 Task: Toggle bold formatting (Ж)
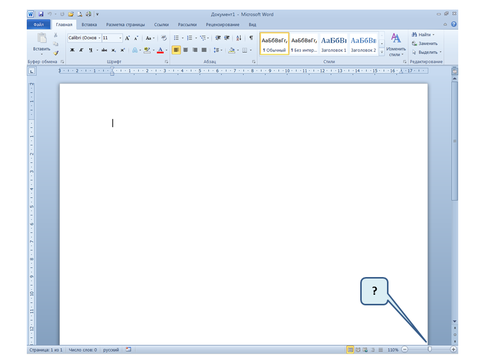(x=72, y=50)
